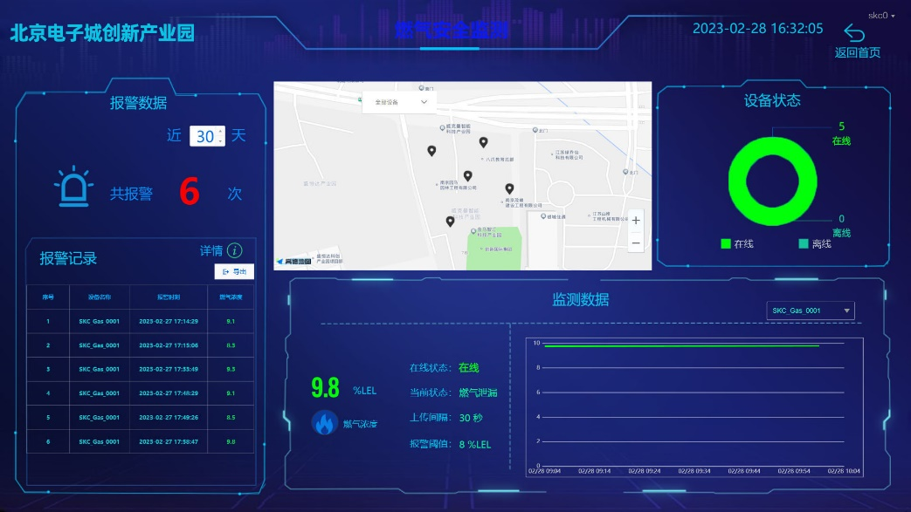Focus the 30 days input field

pyautogui.click(x=207, y=136)
